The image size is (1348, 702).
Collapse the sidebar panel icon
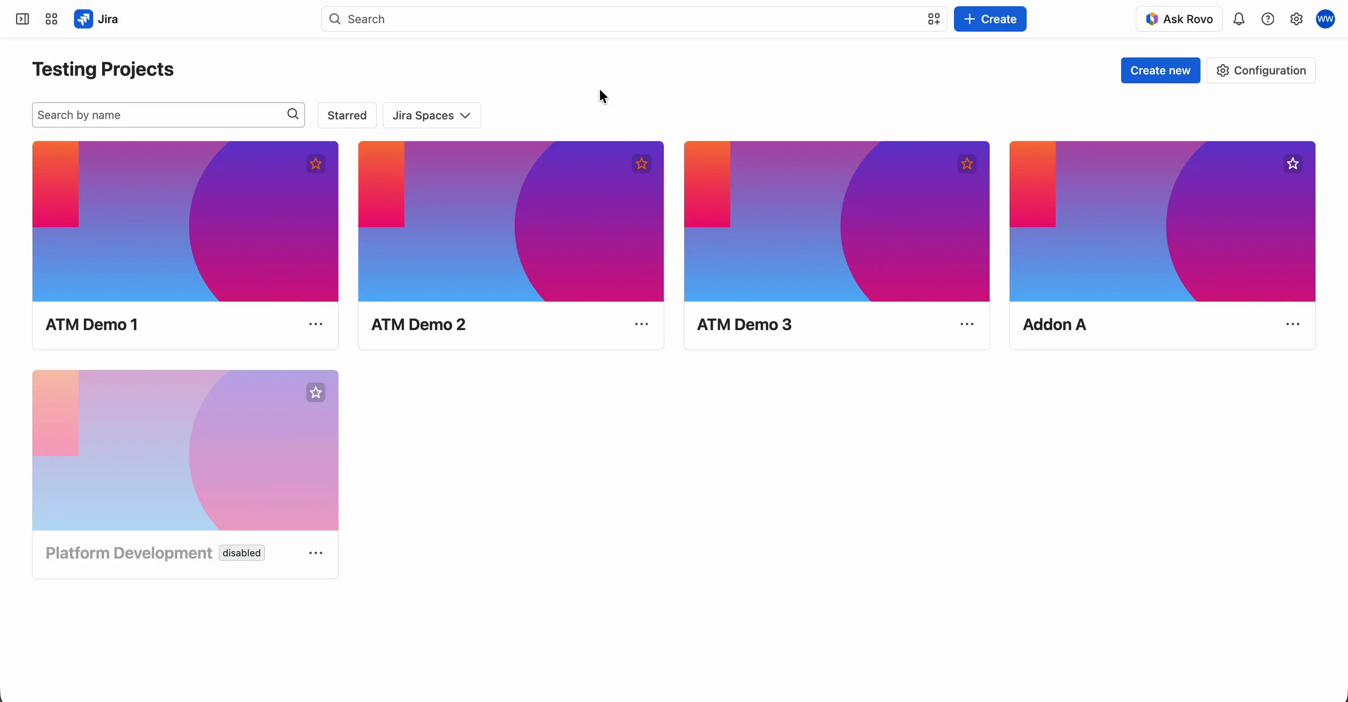[22, 19]
